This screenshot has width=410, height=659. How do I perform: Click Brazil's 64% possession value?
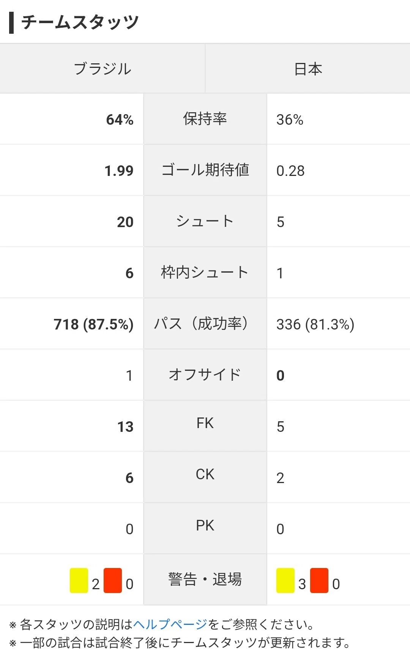pos(120,119)
